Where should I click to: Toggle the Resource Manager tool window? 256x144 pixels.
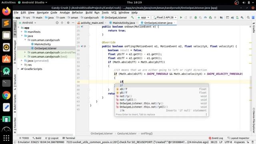[15, 52]
